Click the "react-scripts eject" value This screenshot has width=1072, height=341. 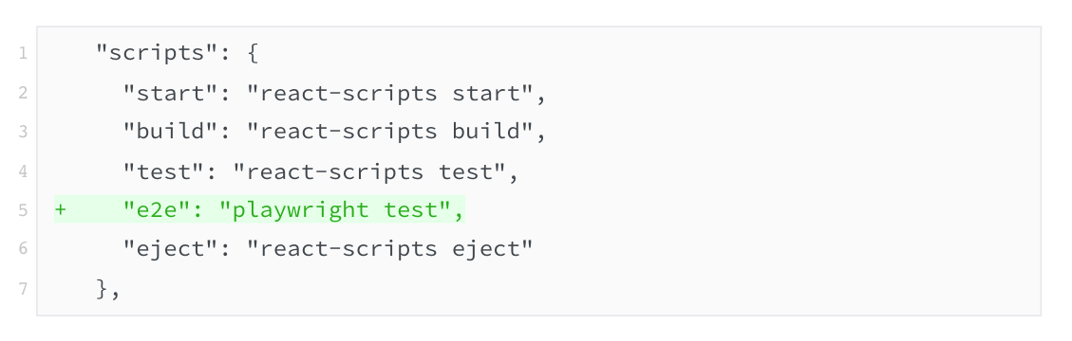point(389,250)
